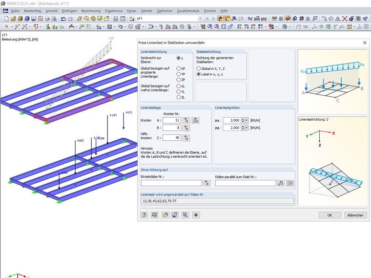The image size is (371, 278).
Task: Open the Zusatzmodule menu
Action: pos(188,11)
